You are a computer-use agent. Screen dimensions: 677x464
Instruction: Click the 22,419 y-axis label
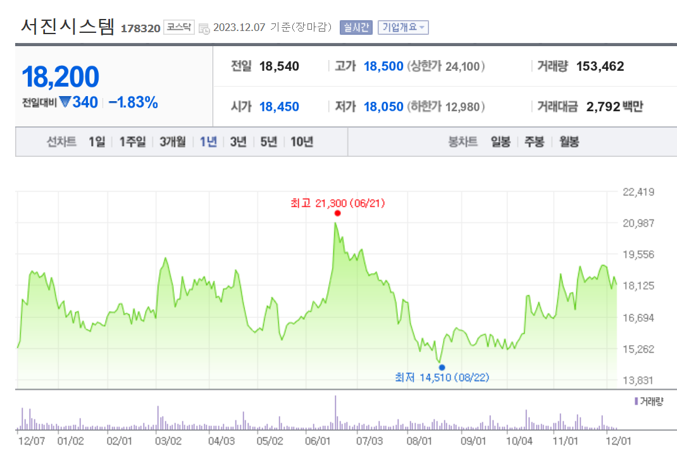point(638,192)
